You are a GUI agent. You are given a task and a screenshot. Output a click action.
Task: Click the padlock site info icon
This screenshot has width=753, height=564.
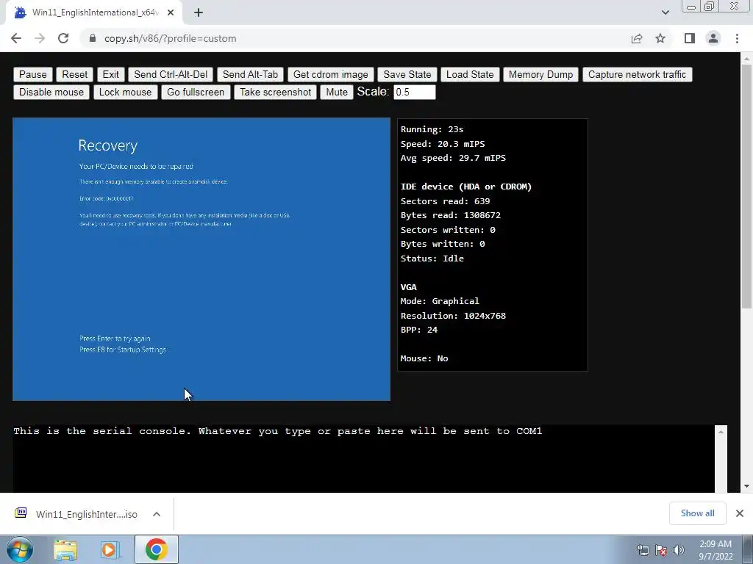click(x=93, y=38)
